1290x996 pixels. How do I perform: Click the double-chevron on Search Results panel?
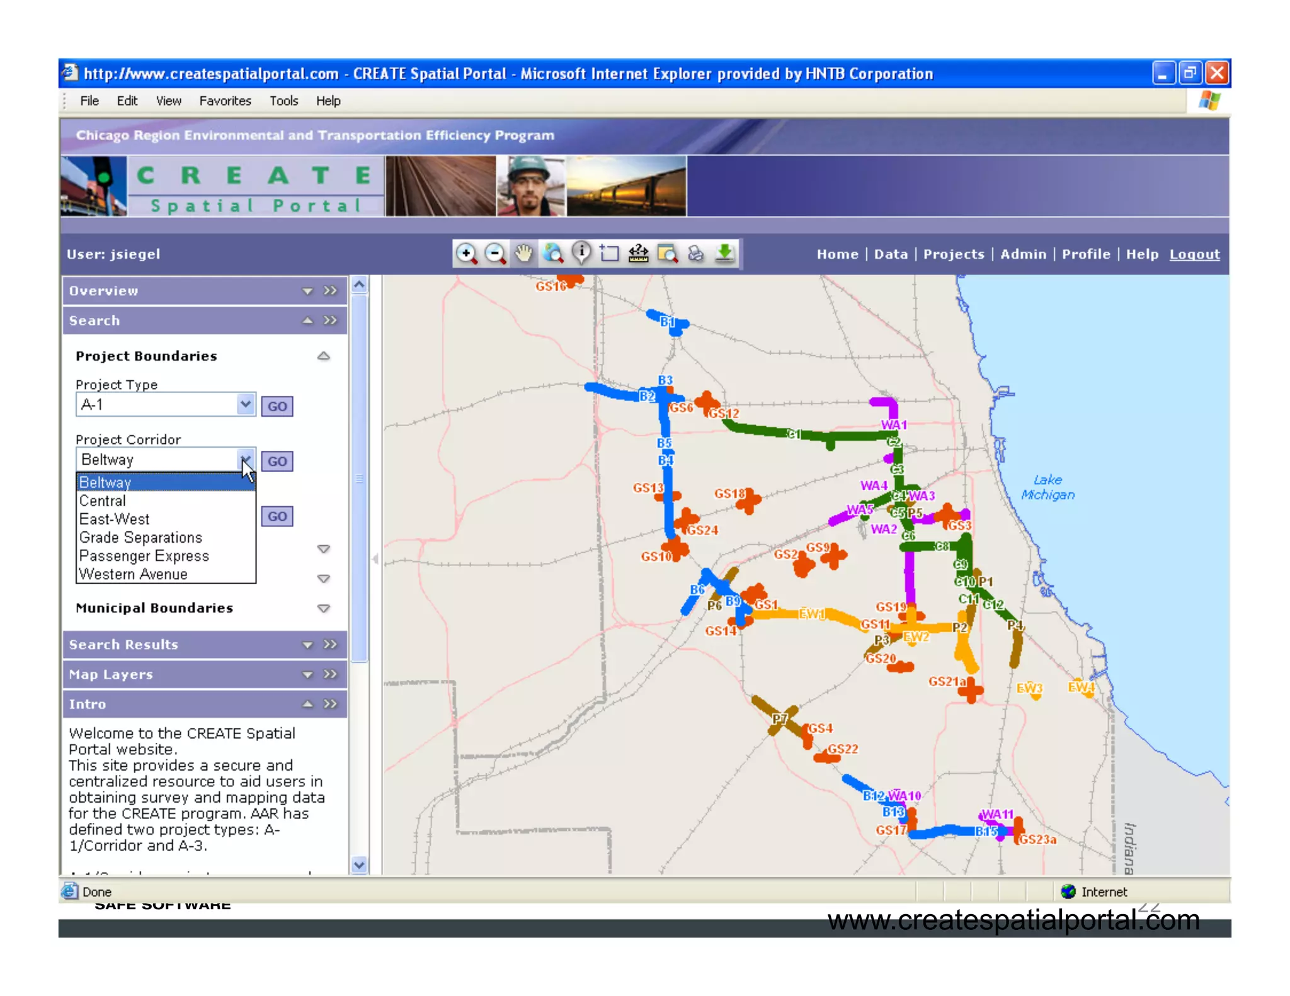click(330, 645)
